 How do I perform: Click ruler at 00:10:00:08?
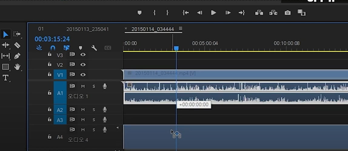pos(286,43)
